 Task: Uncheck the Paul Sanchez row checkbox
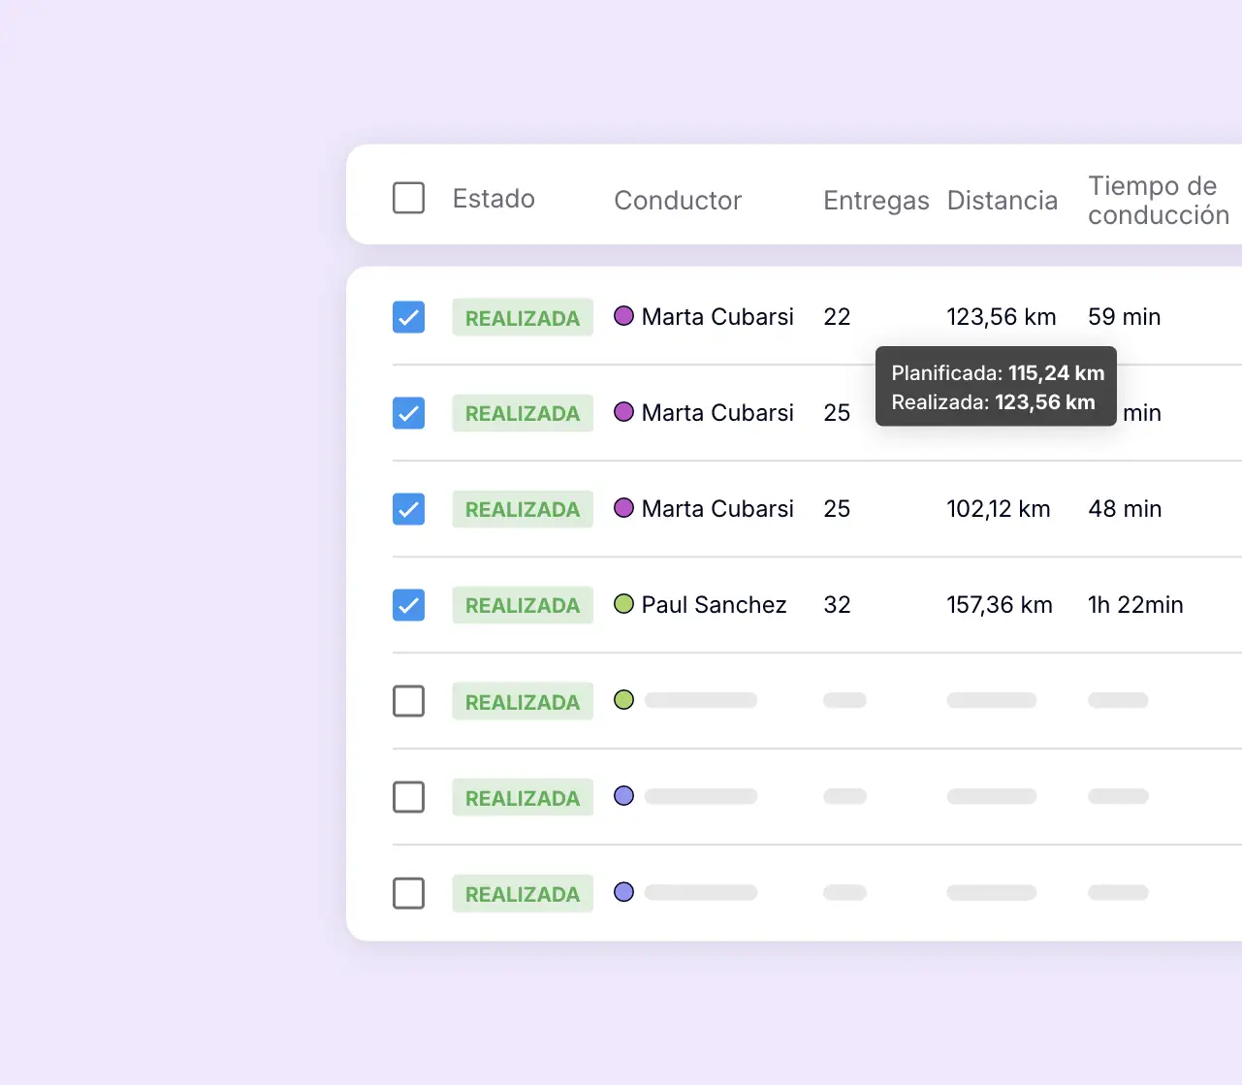408,605
